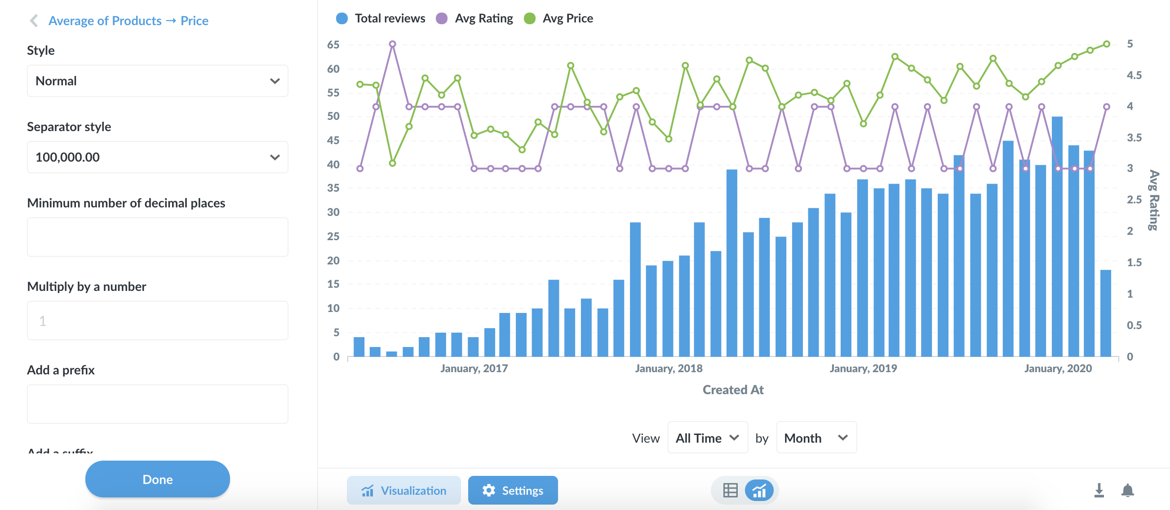Expand the Style dropdown menu
This screenshot has height=510, width=1170.
[156, 80]
